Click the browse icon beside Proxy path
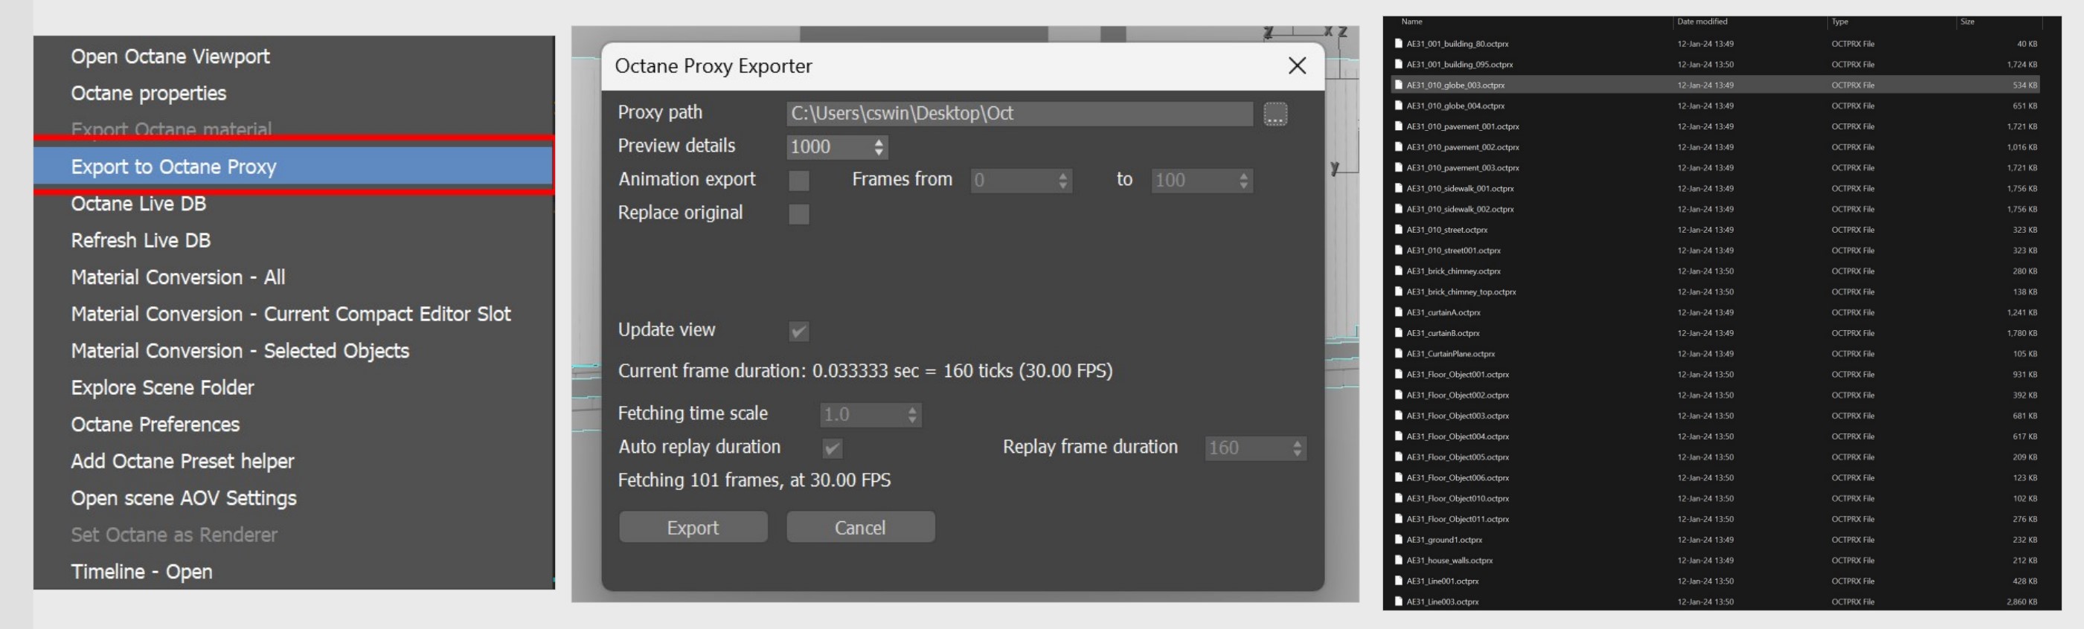Image resolution: width=2084 pixels, height=629 pixels. point(1275,114)
